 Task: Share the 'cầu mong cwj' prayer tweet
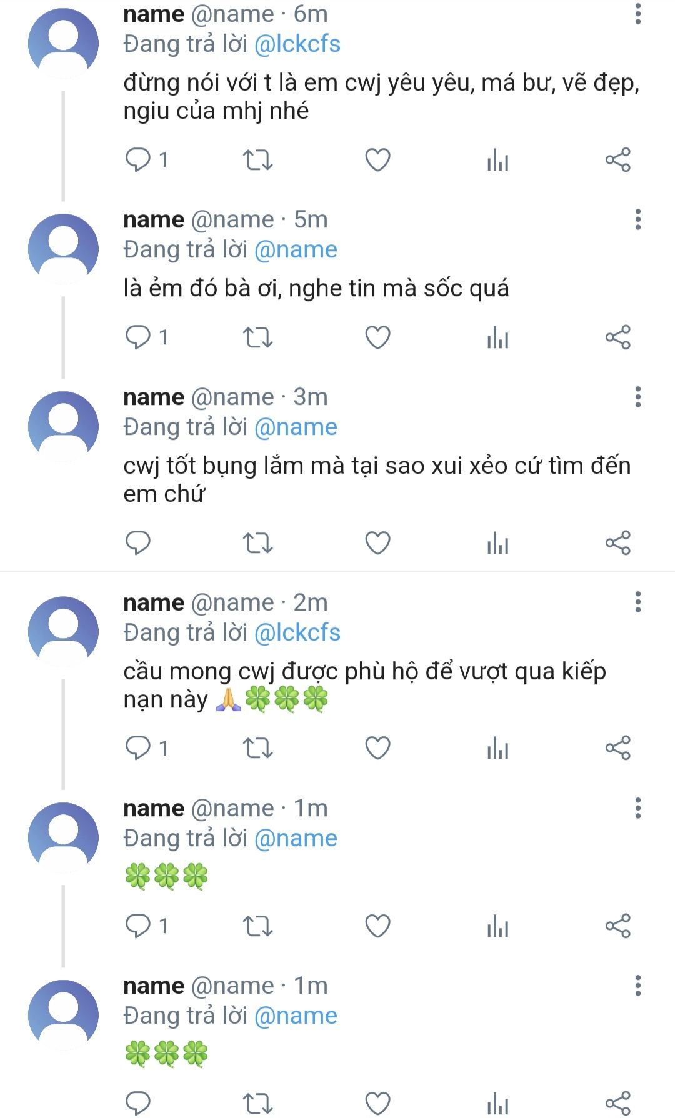click(x=617, y=748)
